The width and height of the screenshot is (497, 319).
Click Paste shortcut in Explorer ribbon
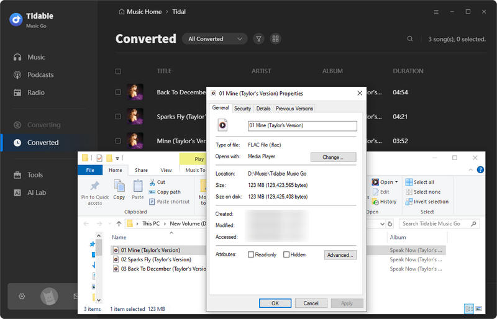click(169, 202)
